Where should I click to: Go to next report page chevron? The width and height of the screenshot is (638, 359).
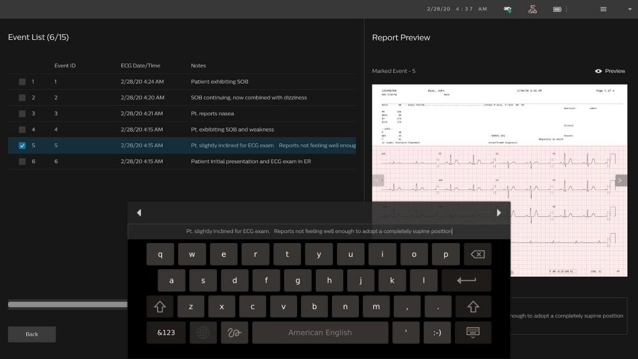[x=620, y=181]
